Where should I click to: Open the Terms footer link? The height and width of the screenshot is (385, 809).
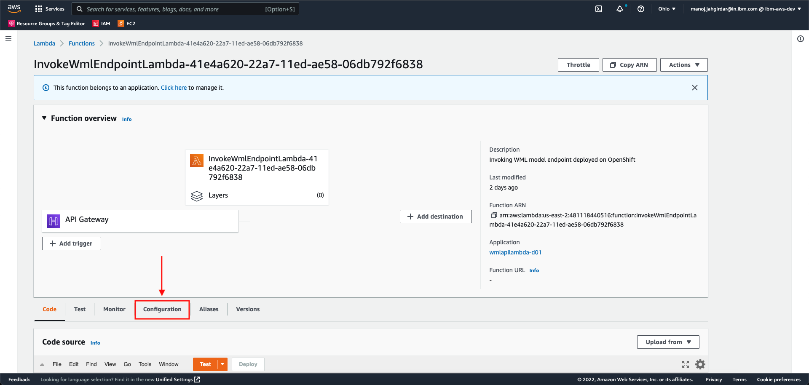739,380
